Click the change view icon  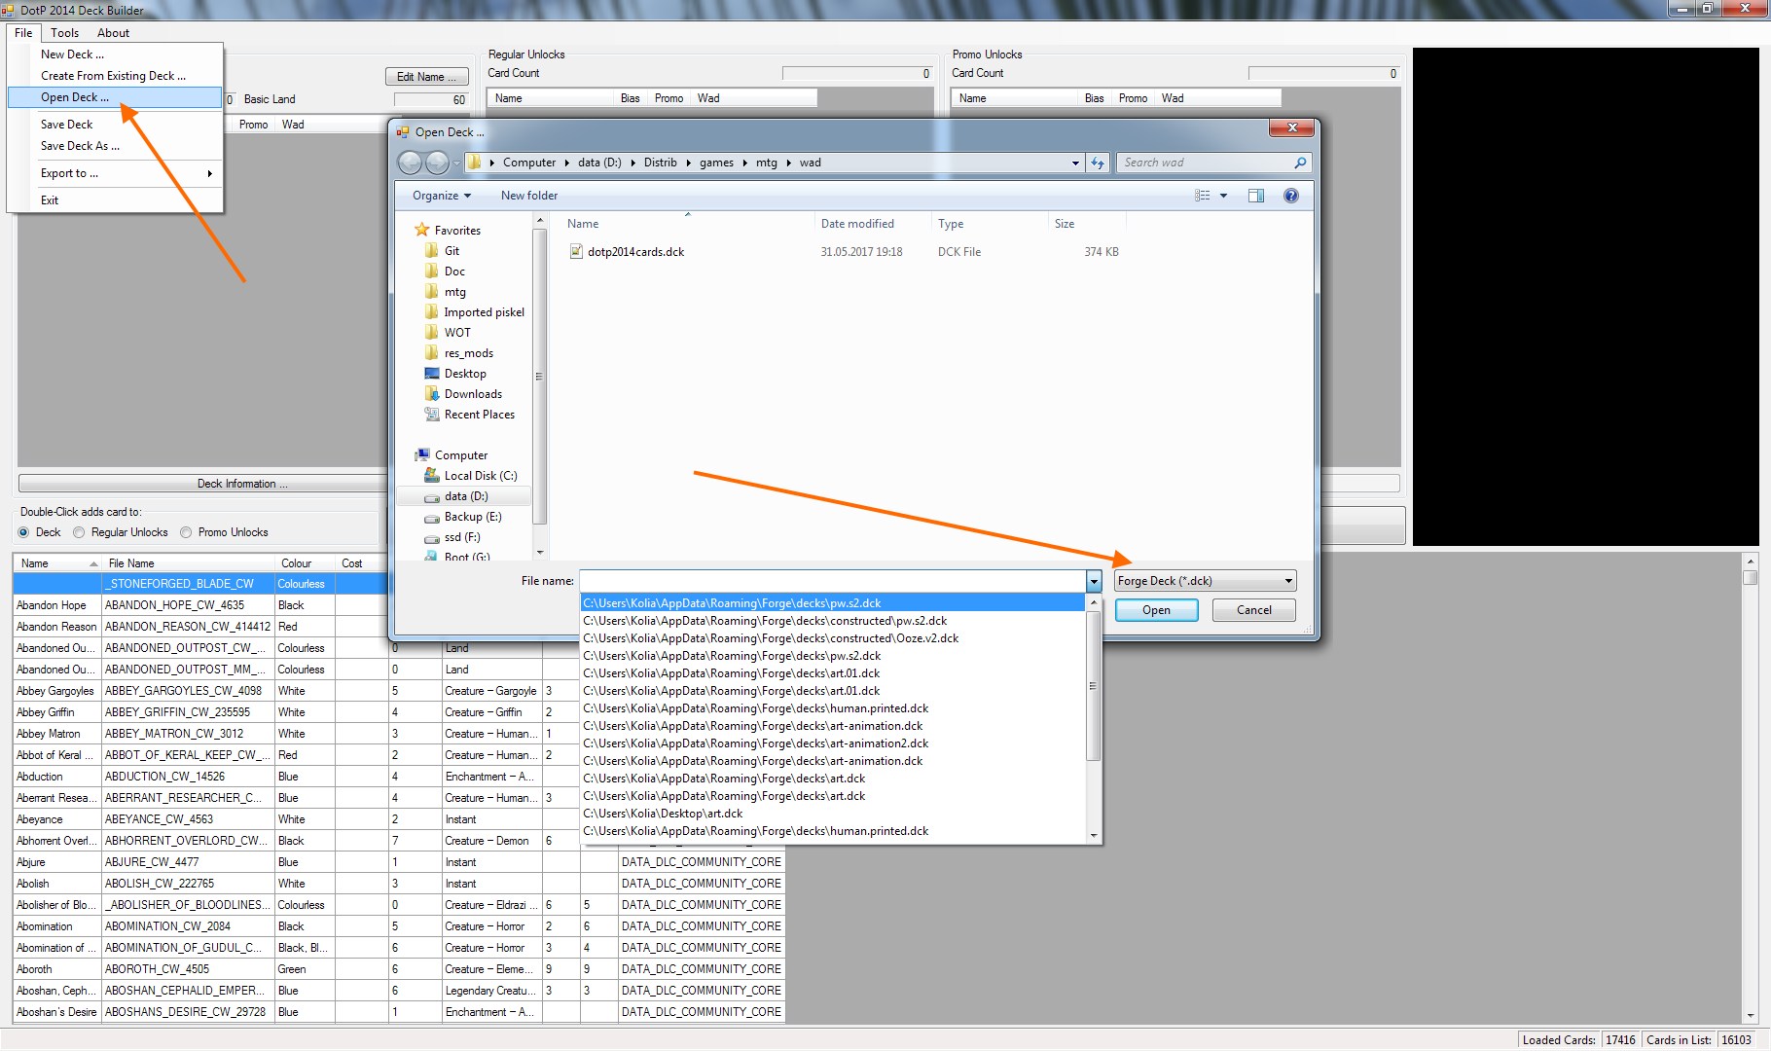coord(1203,196)
